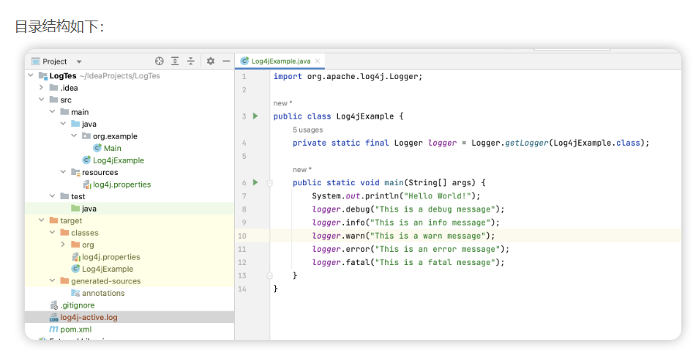Run main method via gutter arrow line 6
The height and width of the screenshot is (353, 693).
coord(255,182)
